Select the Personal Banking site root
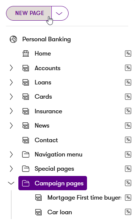Viewport: 135px width, 221px height. pos(46,39)
